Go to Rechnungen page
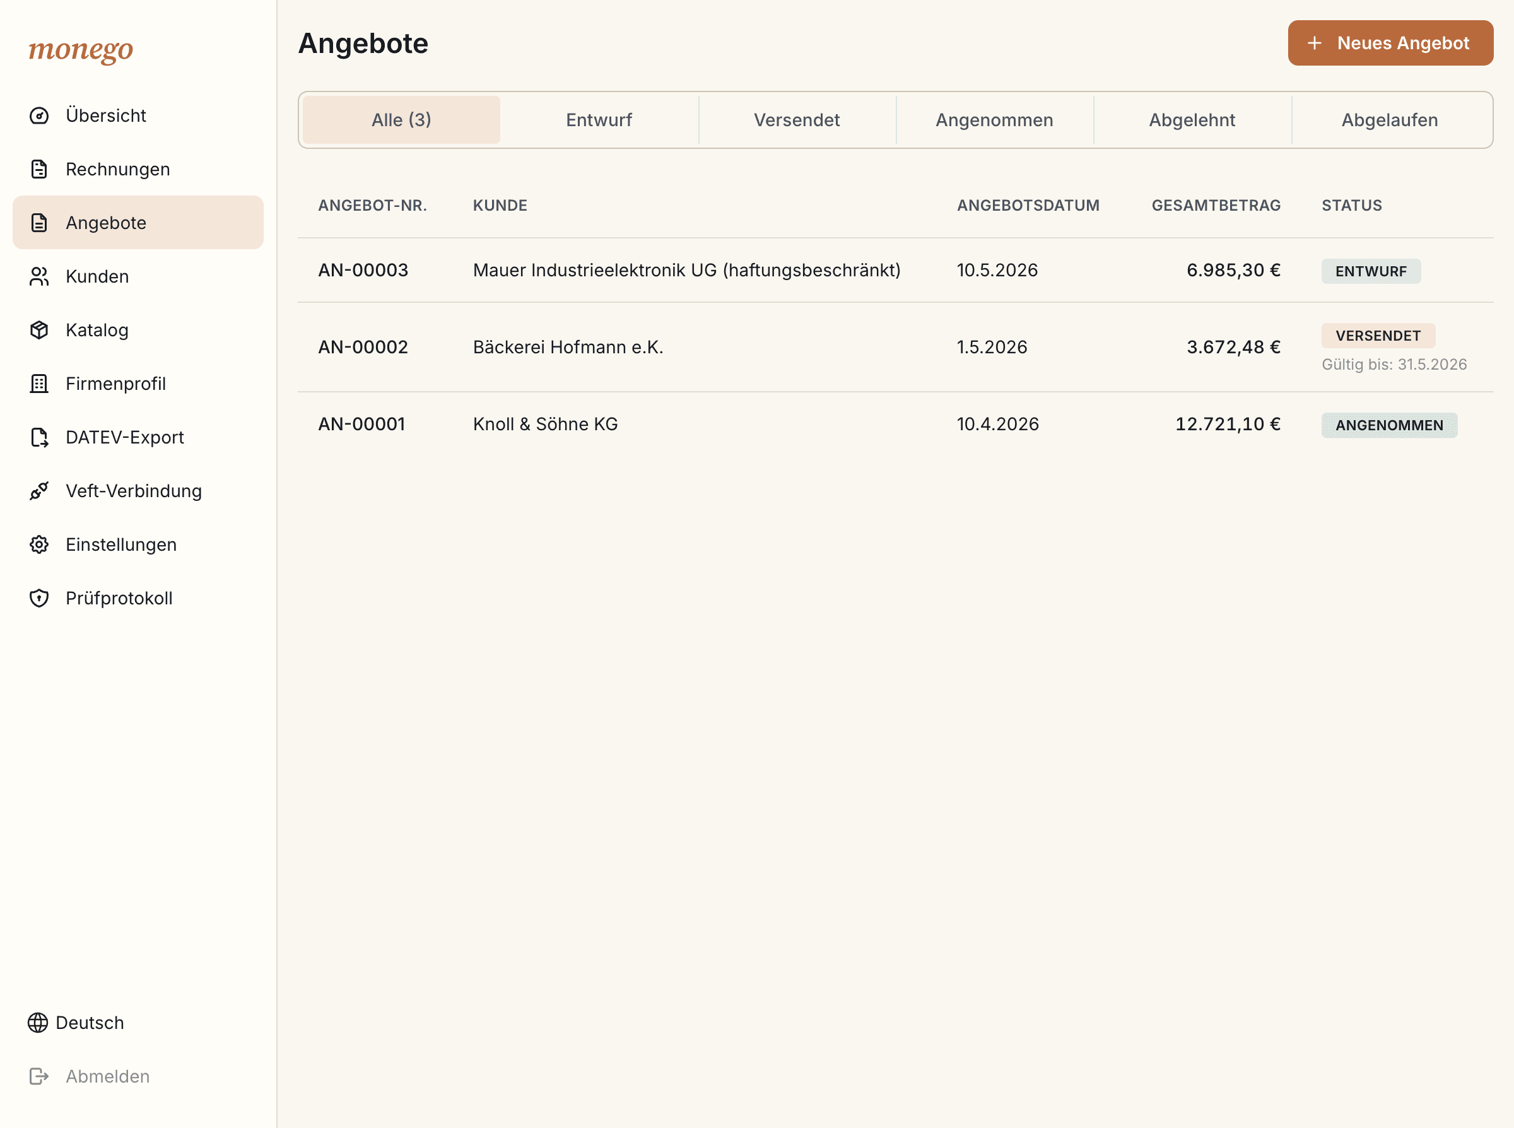The image size is (1514, 1128). 138,169
